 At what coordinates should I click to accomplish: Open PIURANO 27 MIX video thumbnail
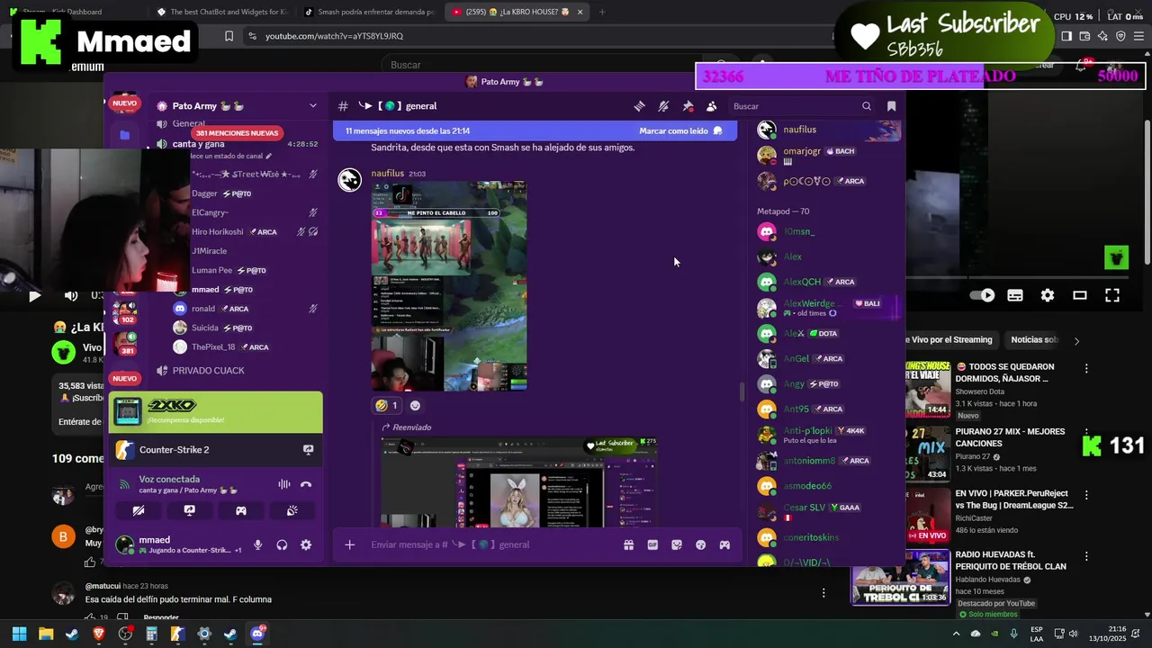pos(928,454)
